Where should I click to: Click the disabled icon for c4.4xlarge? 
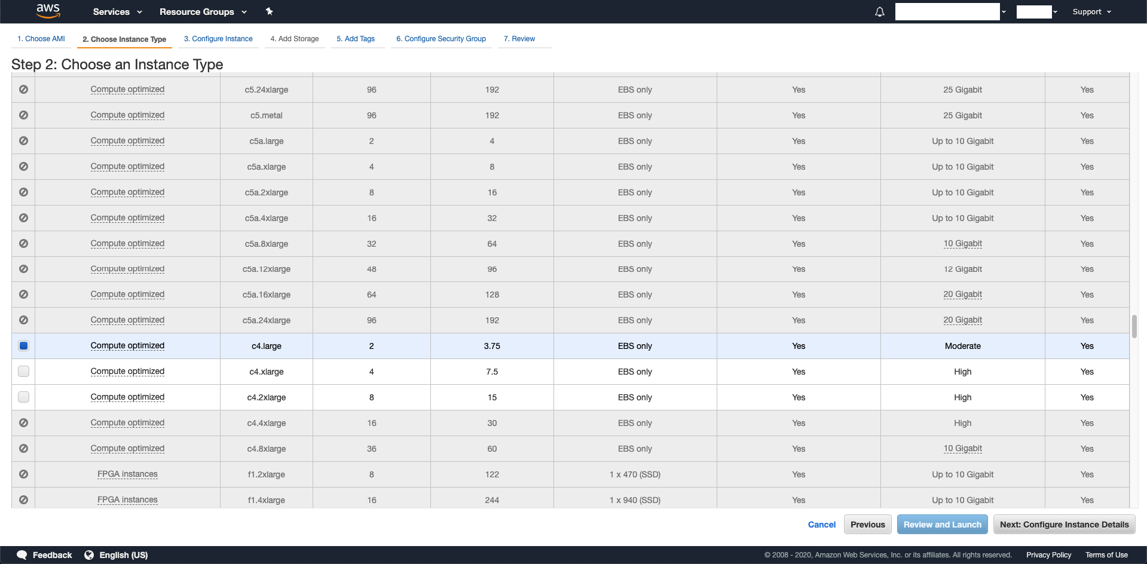click(x=23, y=423)
